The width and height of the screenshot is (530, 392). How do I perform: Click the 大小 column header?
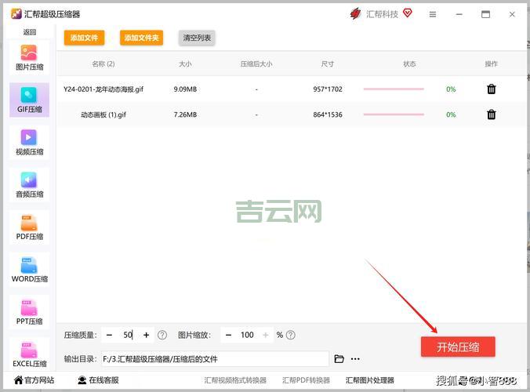(x=185, y=64)
